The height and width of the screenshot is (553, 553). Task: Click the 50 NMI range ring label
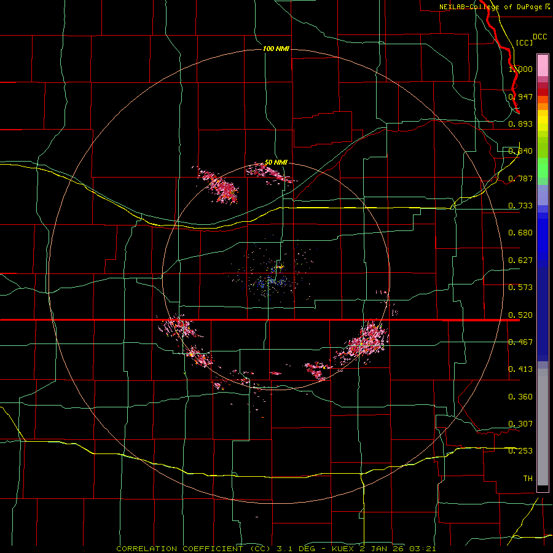pyautogui.click(x=276, y=162)
